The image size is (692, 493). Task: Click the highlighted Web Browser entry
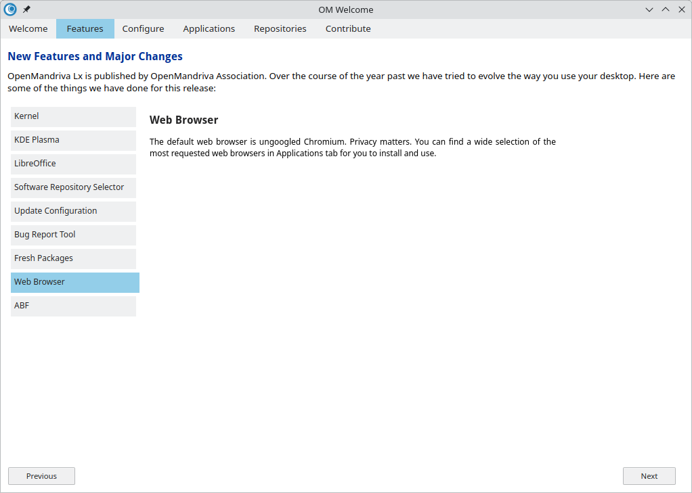pyautogui.click(x=75, y=282)
